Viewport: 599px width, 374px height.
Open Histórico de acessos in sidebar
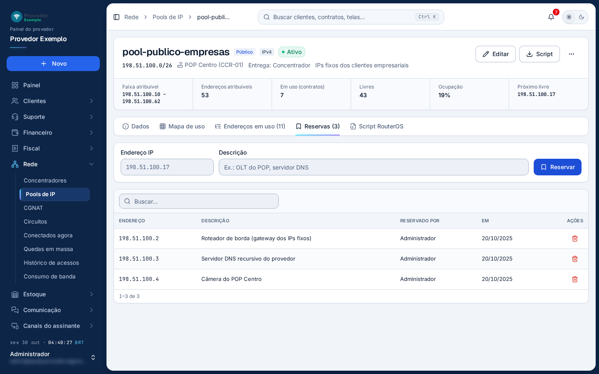[x=54, y=263]
